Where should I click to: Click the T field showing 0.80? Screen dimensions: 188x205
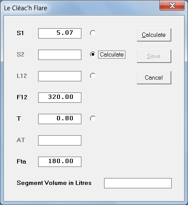(60, 119)
